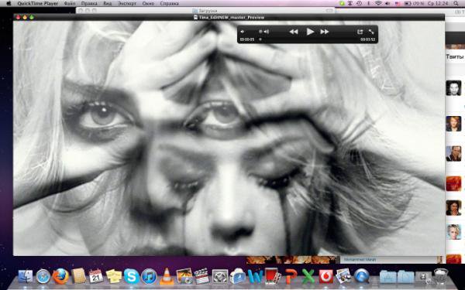The image size is (465, 290).
Task: Click the Загрузки window title
Action: click(x=207, y=11)
